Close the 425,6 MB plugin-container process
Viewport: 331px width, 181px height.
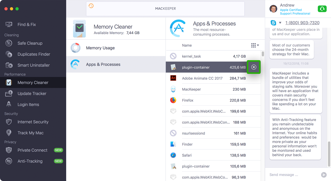coord(254,67)
